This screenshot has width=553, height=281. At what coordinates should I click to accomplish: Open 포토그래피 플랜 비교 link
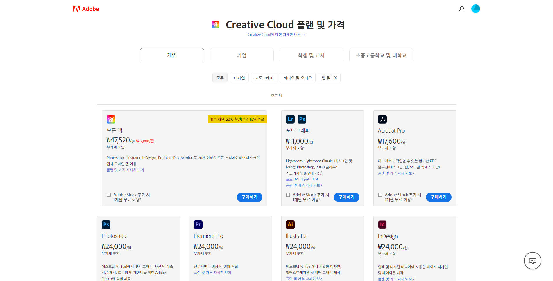[302, 179]
